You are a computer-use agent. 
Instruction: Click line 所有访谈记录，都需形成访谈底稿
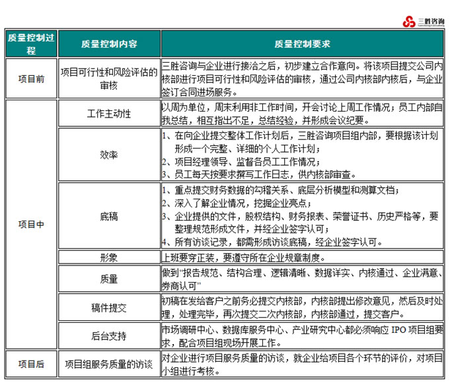coord(272,242)
